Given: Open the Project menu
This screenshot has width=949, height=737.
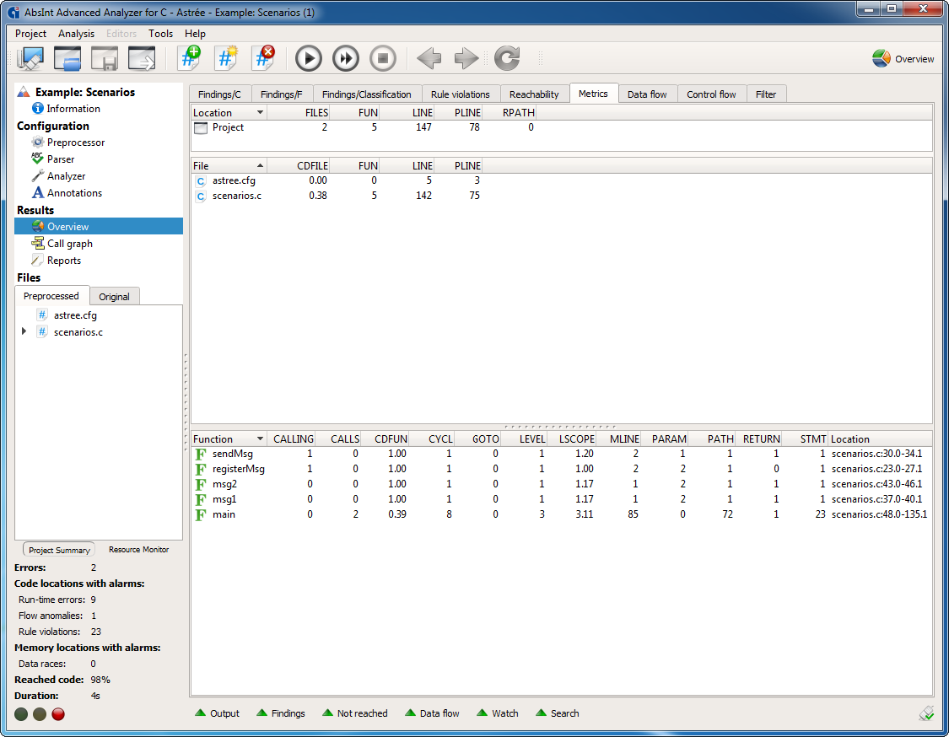Looking at the screenshot, I should click(x=30, y=34).
